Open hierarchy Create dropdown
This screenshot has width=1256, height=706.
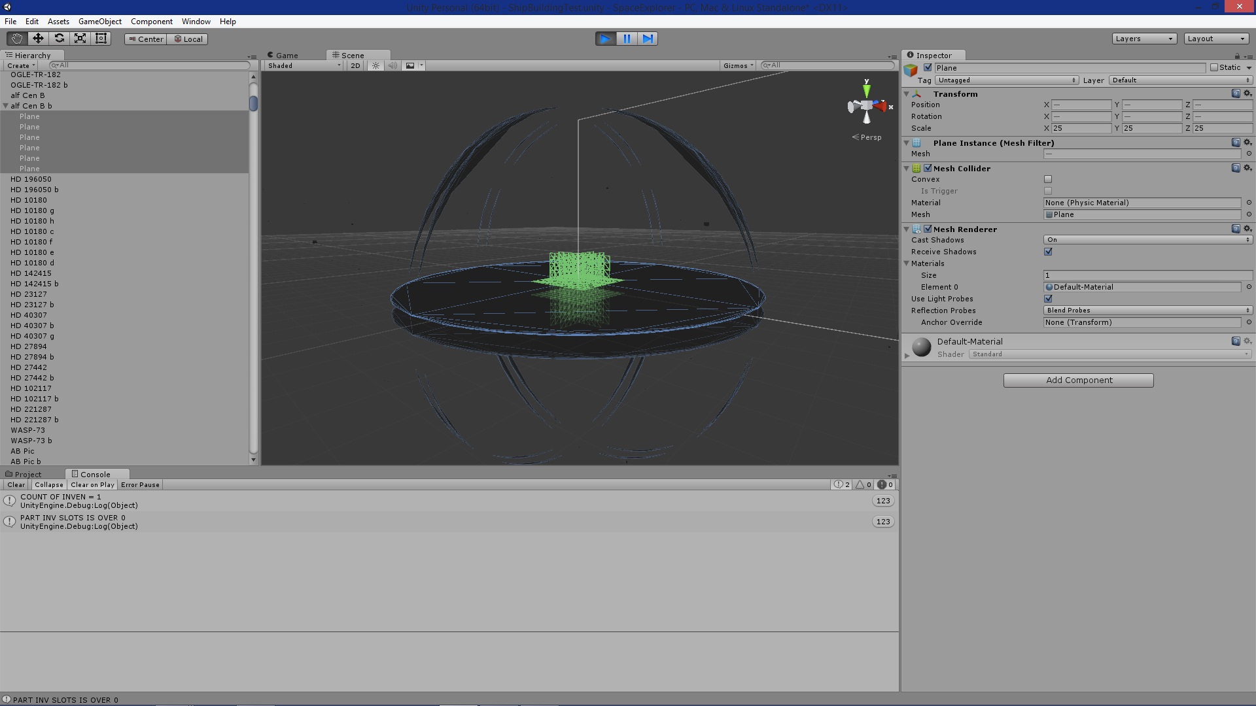tap(21, 65)
